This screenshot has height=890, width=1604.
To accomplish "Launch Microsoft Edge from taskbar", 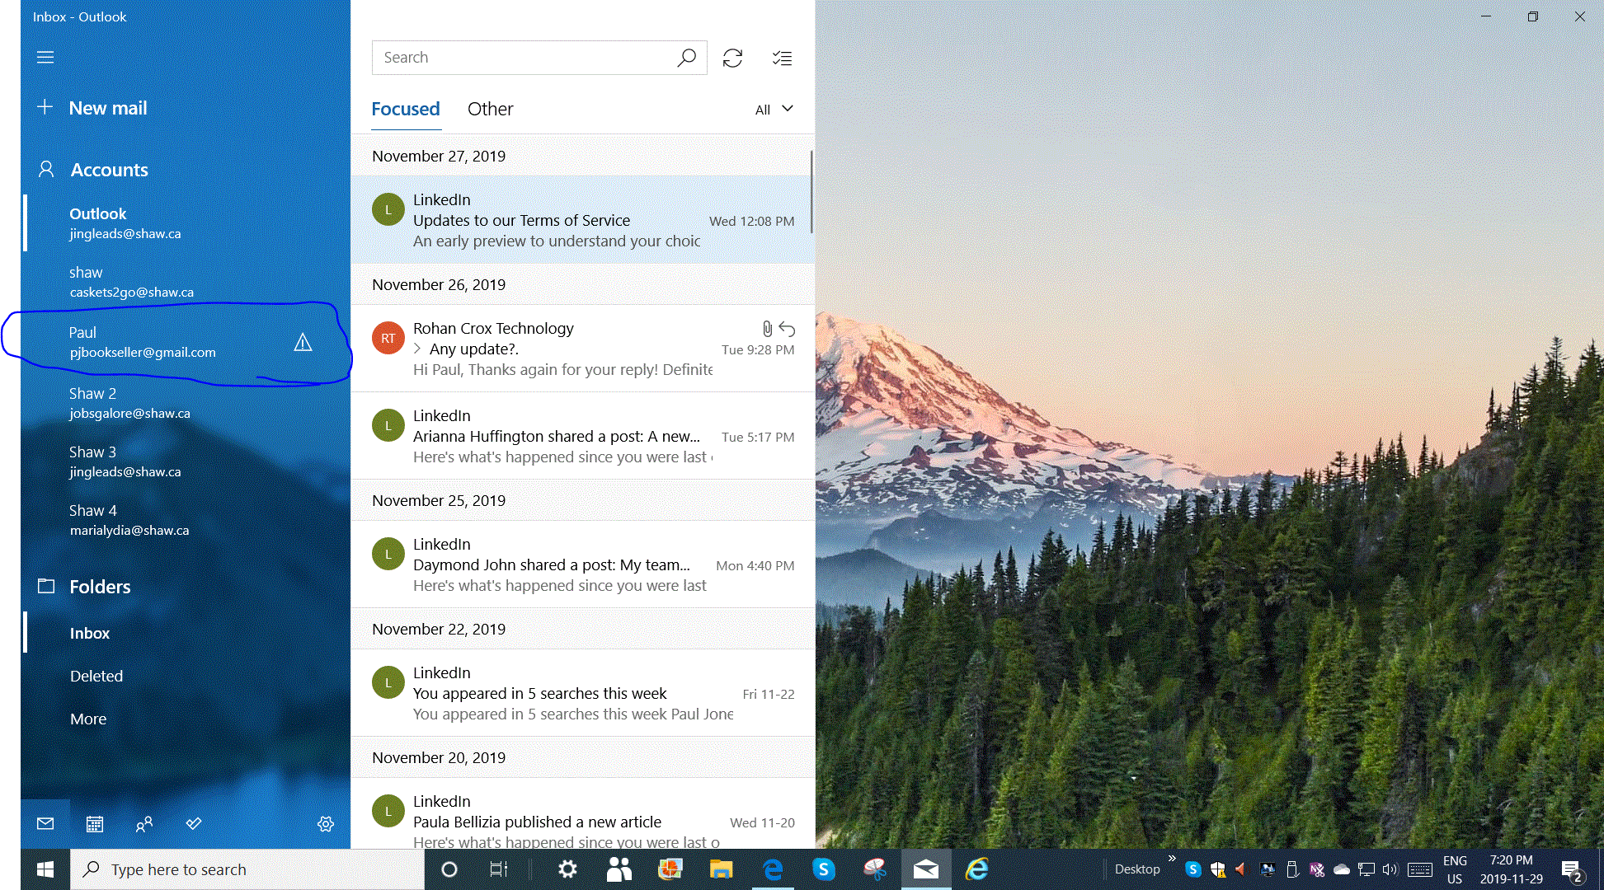I will coord(773,869).
